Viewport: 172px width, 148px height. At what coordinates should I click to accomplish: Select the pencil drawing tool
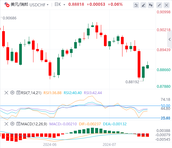[x=143, y=5]
